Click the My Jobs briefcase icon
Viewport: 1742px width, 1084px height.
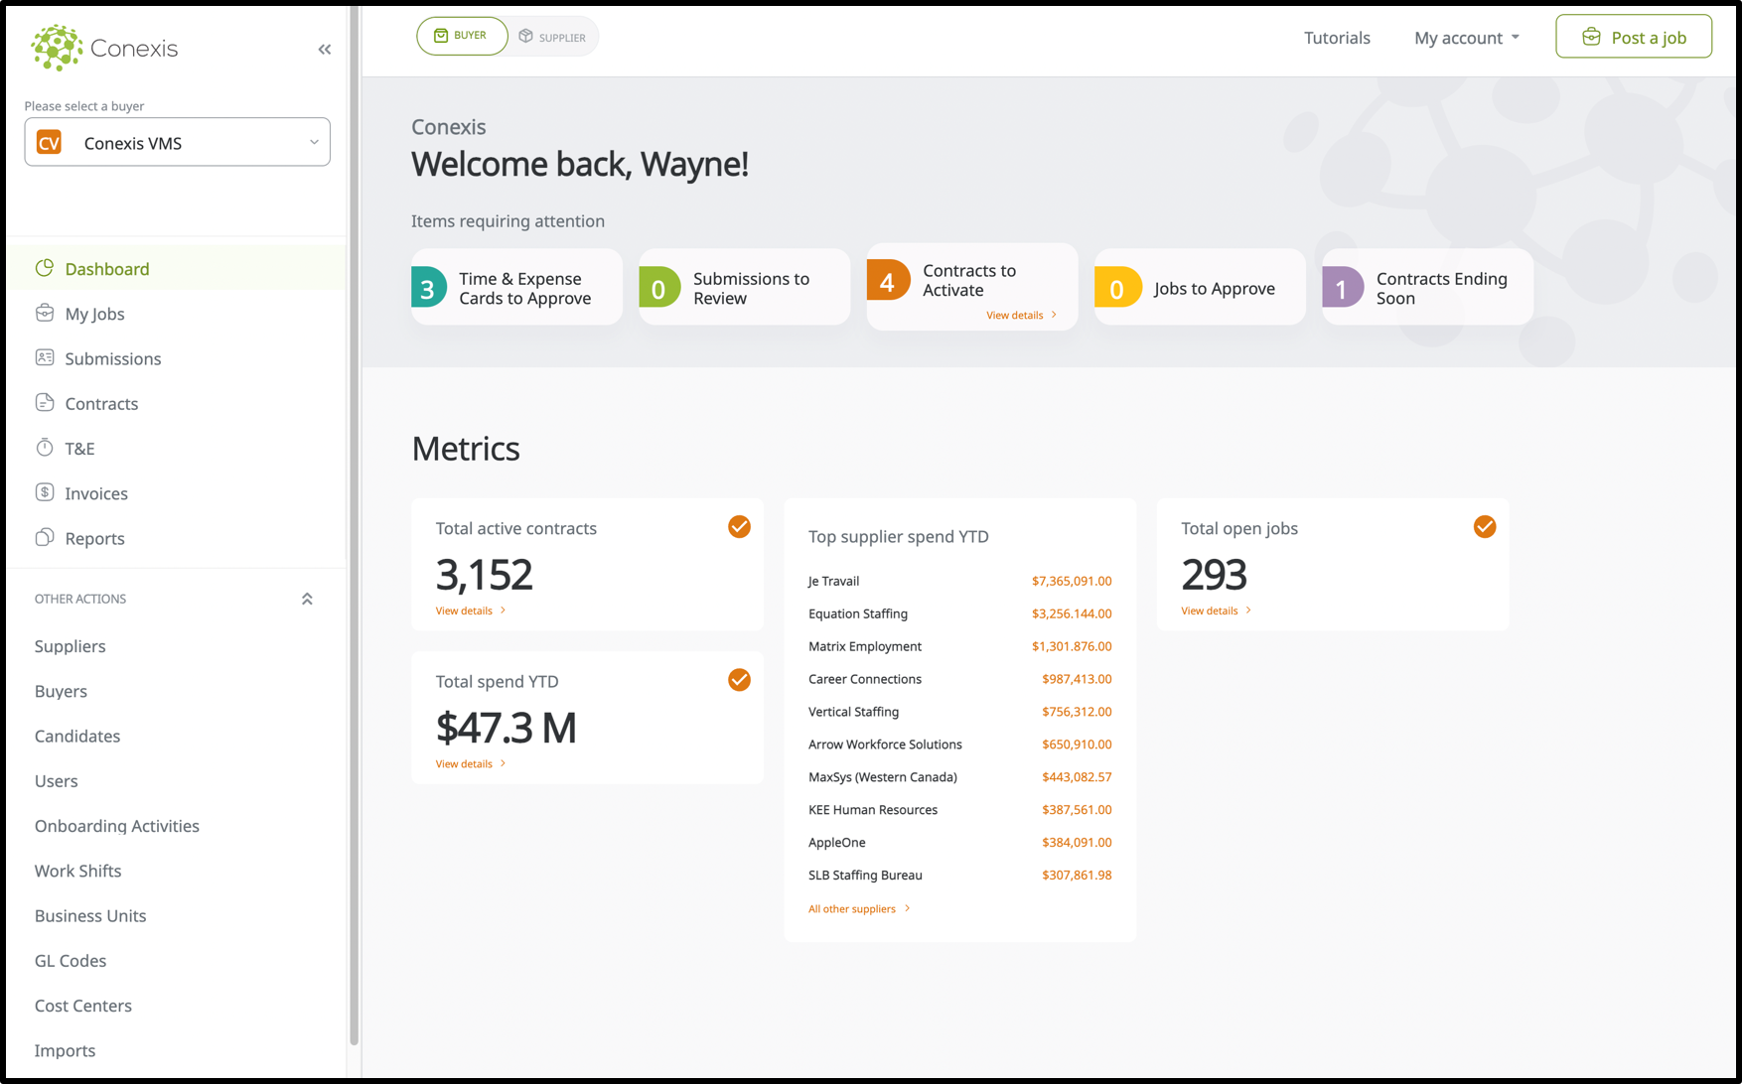point(45,313)
